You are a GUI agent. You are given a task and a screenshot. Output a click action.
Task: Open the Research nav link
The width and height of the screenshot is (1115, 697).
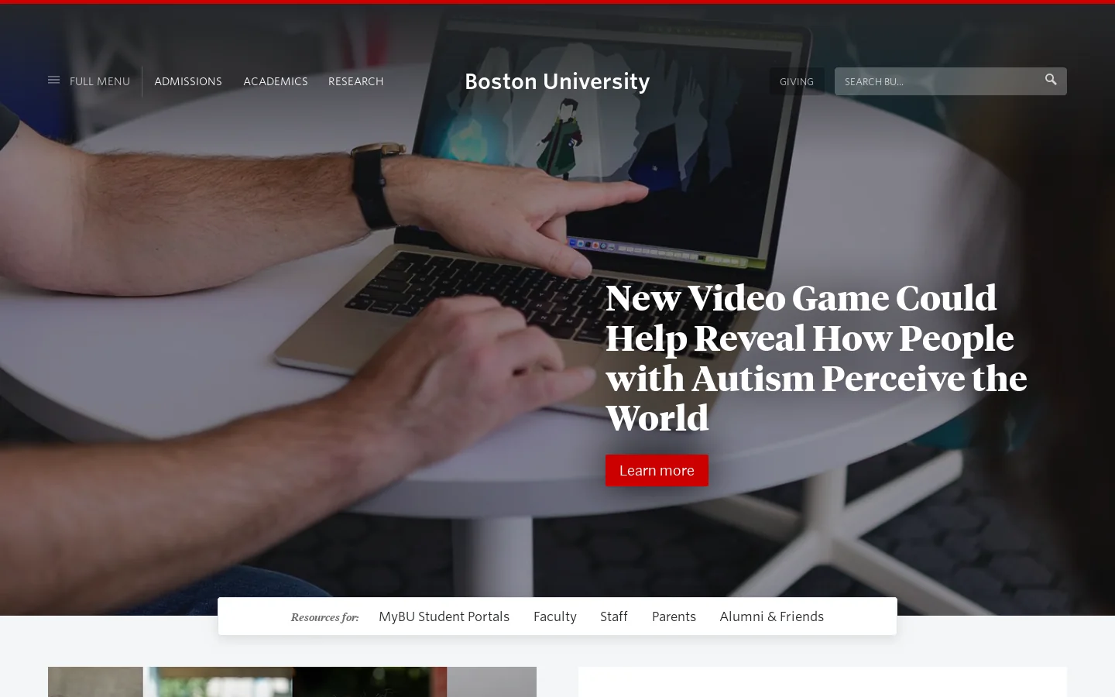pyautogui.click(x=355, y=81)
